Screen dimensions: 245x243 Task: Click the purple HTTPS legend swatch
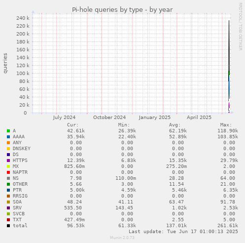(x=8, y=161)
